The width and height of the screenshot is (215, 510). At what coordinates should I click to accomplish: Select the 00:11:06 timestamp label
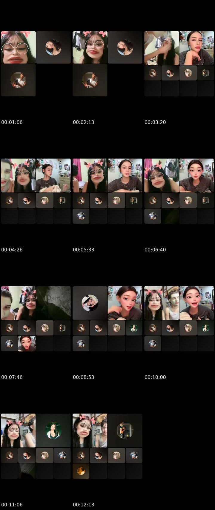click(x=12, y=505)
